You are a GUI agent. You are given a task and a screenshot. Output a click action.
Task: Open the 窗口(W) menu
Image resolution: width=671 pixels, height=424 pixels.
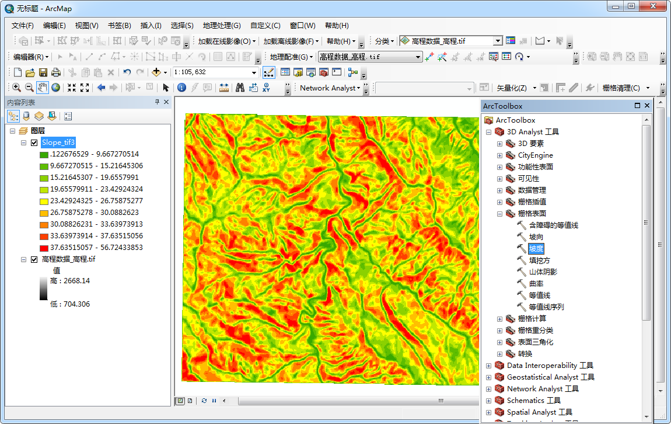(x=303, y=26)
